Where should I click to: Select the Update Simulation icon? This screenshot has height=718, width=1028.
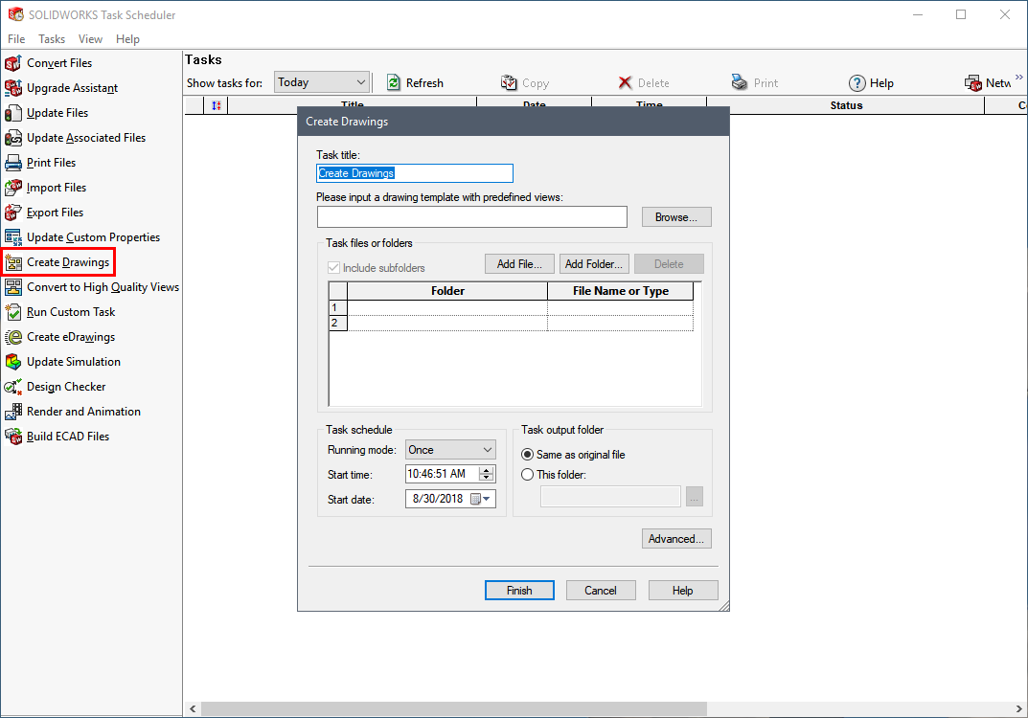(x=13, y=362)
